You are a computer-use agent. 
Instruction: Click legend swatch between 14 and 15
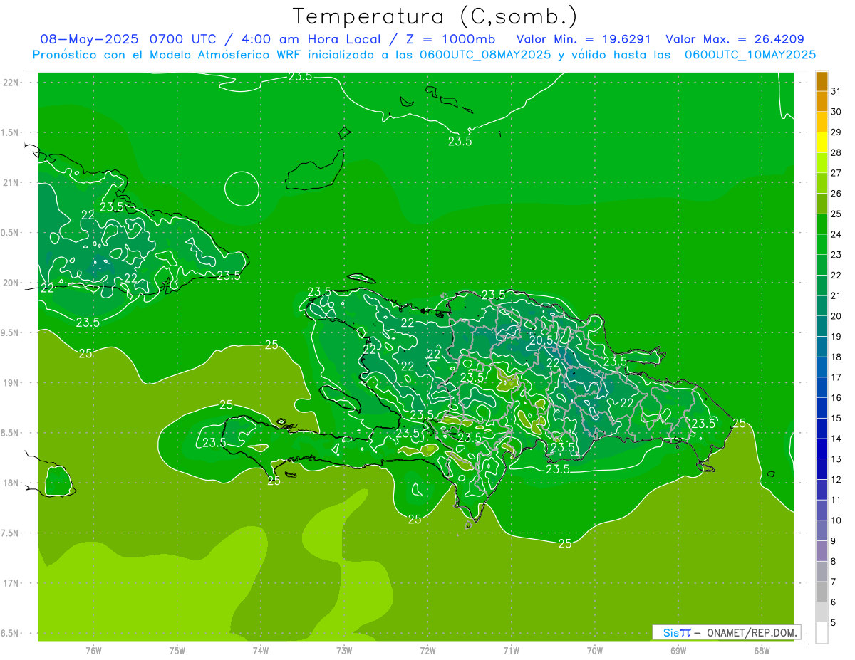pos(822,429)
